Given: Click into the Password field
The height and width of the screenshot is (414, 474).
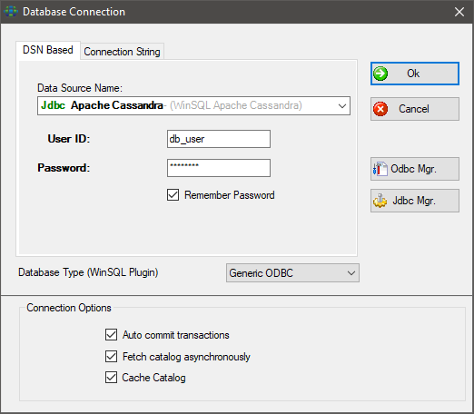Looking at the screenshot, I should point(219,168).
